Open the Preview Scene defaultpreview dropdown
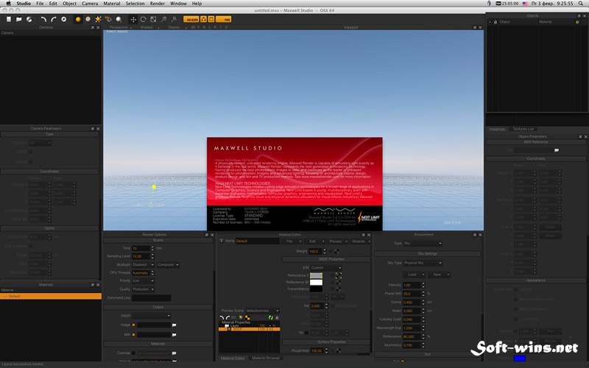589x368 pixels. [262, 311]
